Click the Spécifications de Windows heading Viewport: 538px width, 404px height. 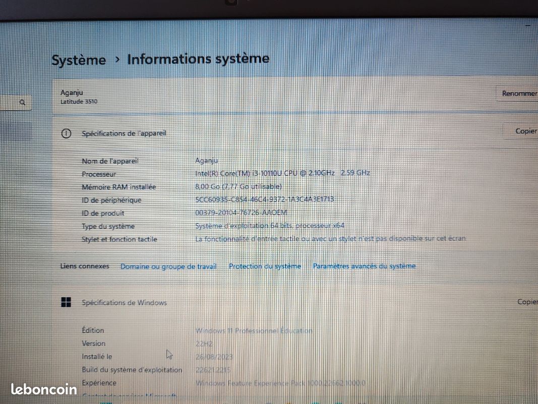[x=124, y=302]
